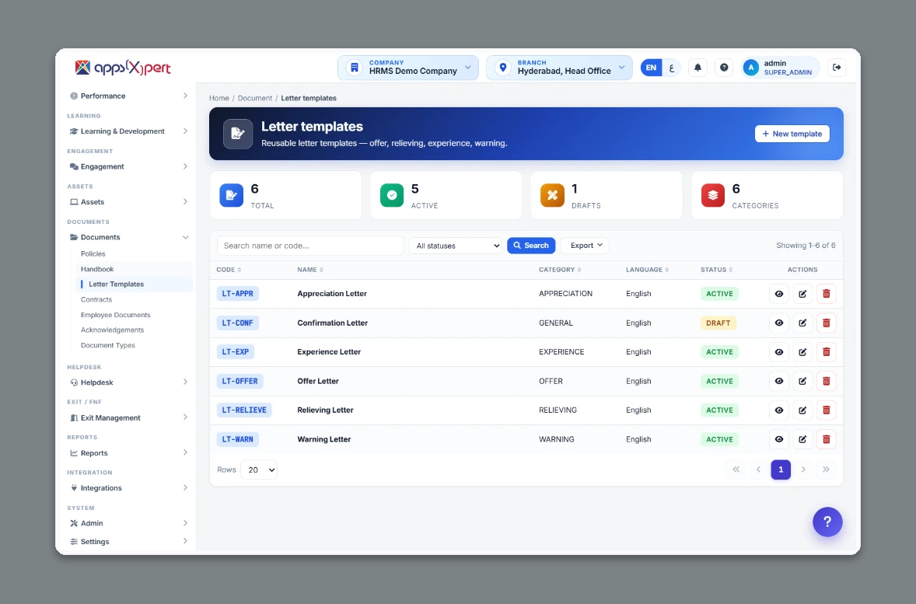
Task: Click the appsXpert logo
Action: (x=123, y=68)
